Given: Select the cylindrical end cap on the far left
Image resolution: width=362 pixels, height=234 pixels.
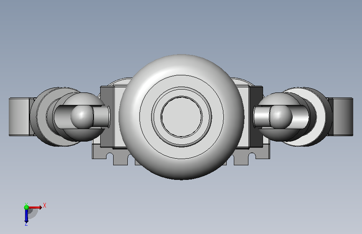Looking at the screenshot, I should (19, 117).
